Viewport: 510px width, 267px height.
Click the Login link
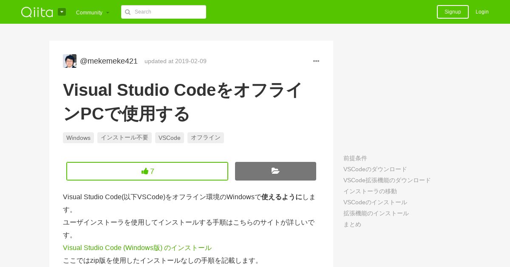point(482,12)
